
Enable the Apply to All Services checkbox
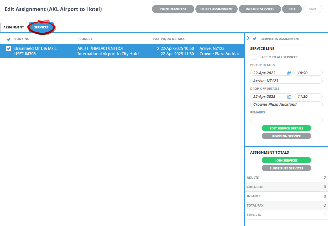pyautogui.click(x=255, y=57)
